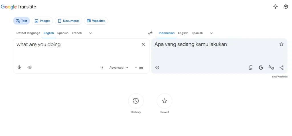This screenshot has width=292, height=136.
Task: Rate this translation thumbs icon
Action: point(271,67)
